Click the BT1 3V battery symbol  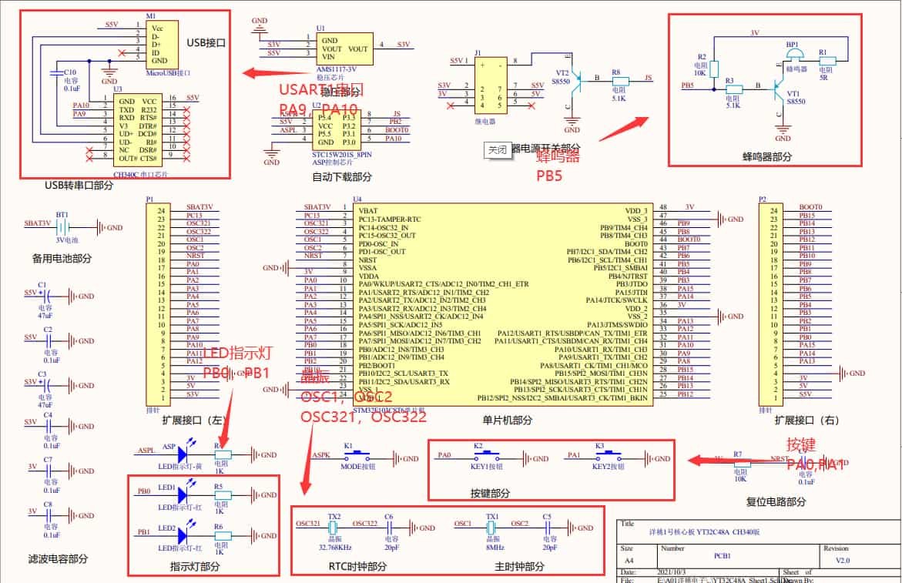coord(62,227)
